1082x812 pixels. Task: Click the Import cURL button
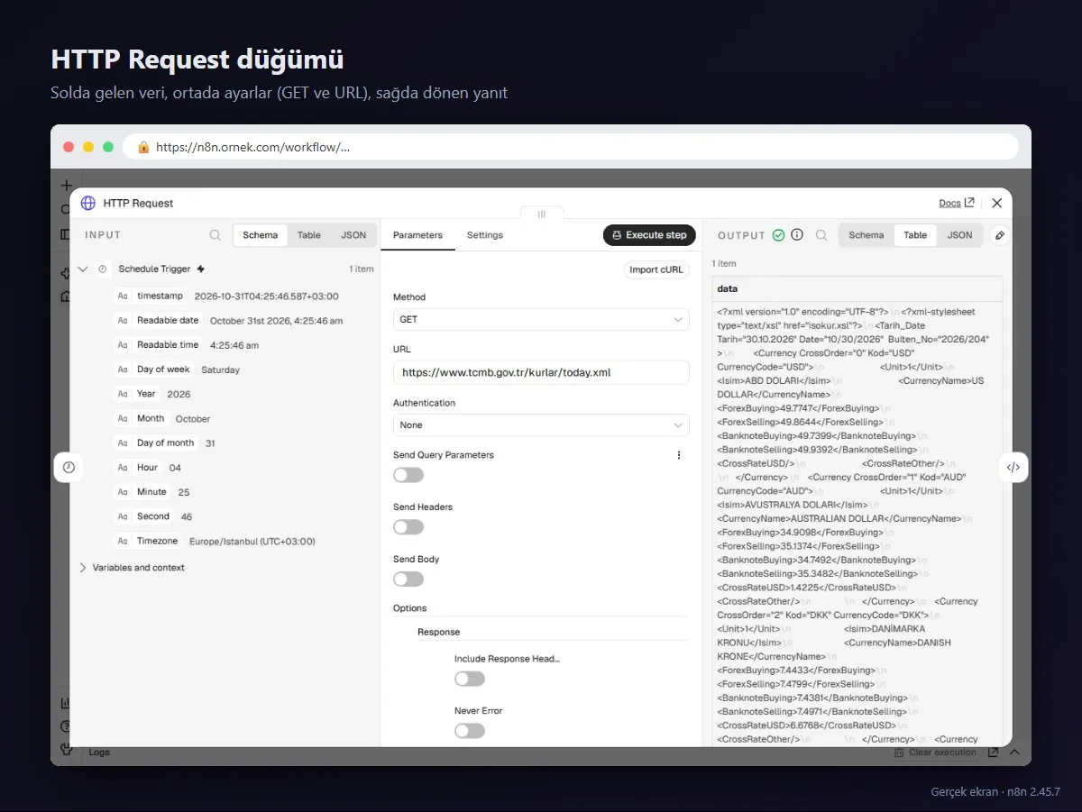coord(656,269)
